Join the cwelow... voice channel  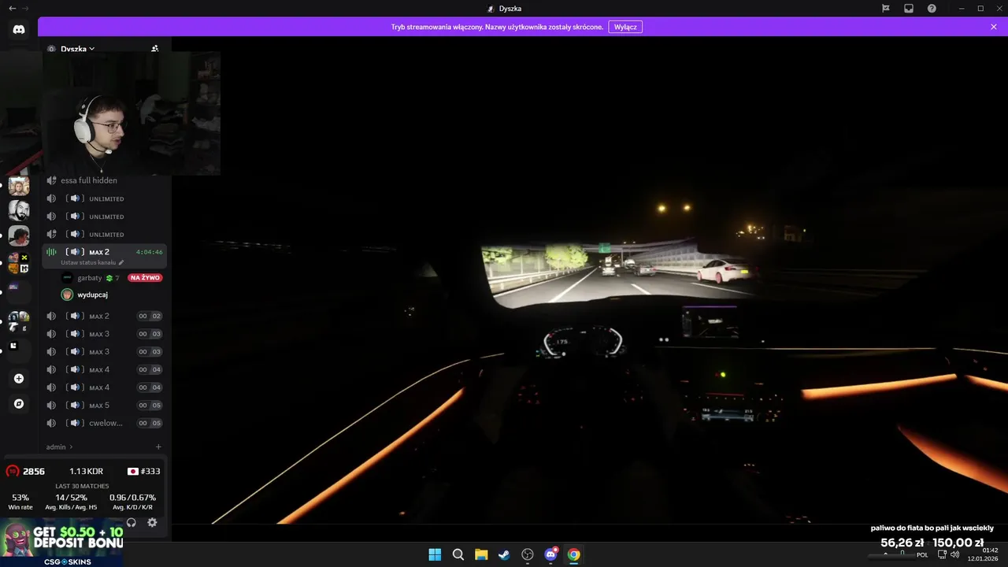105,423
